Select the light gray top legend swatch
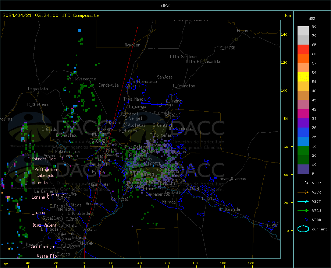 pyautogui.click(x=303, y=31)
